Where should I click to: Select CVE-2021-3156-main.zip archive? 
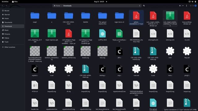tap(153, 53)
